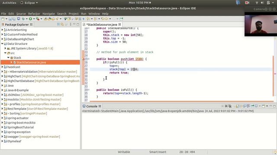This screenshot has height=155, width=277.
Task: Collapse the src folder
Action: [x=5, y=53]
